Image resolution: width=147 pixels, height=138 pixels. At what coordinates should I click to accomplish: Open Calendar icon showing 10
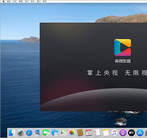89,133
